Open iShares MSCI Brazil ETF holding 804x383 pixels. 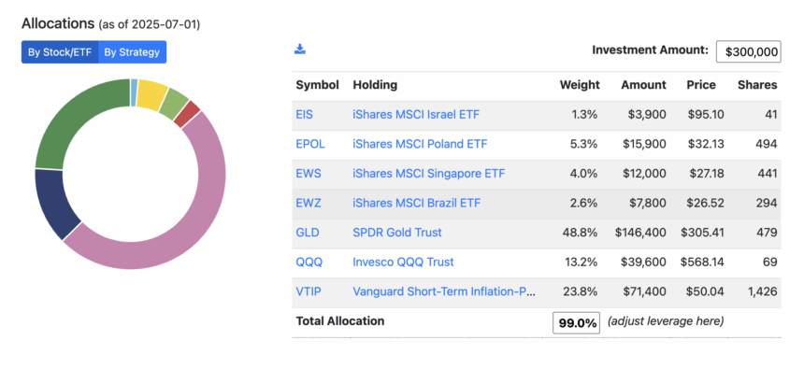[x=416, y=204]
